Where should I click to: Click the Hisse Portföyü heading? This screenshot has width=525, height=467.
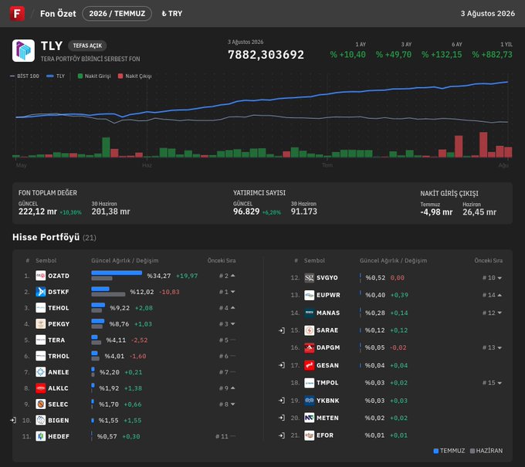[46, 237]
